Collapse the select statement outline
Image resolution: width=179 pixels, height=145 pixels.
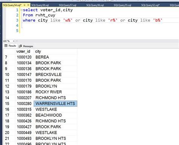(x=22, y=10)
